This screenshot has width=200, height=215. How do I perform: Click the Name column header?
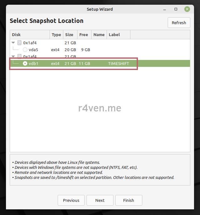click(99, 35)
